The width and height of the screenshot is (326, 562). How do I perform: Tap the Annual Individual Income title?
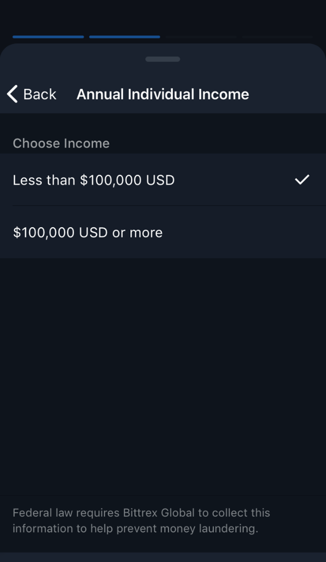point(163,94)
